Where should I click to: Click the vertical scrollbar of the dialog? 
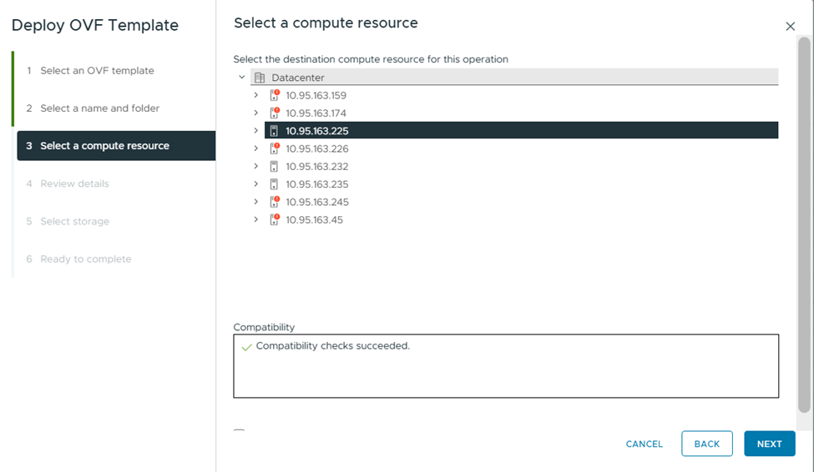[804, 225]
